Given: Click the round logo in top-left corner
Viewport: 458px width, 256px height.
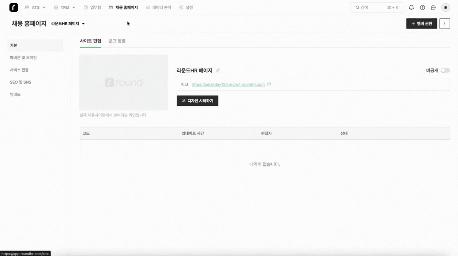Looking at the screenshot, I should (x=14, y=7).
